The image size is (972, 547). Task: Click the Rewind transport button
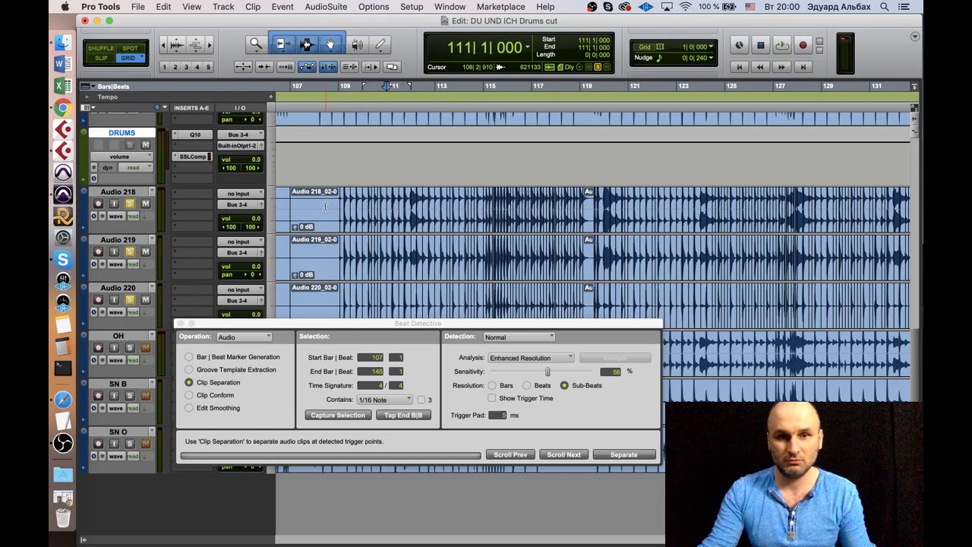coord(760,67)
